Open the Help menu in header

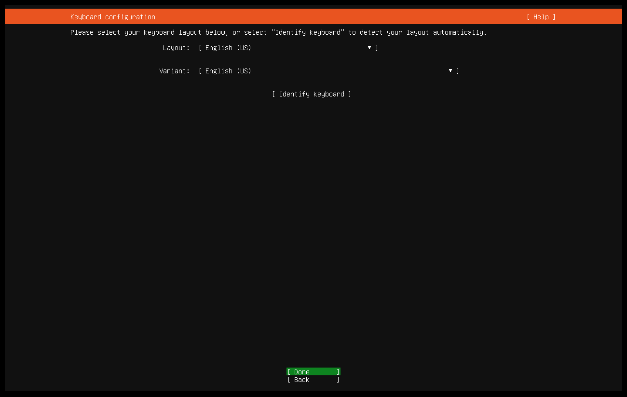tap(541, 17)
